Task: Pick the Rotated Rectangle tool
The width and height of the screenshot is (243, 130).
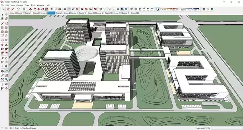Action: [x=6, y=28]
